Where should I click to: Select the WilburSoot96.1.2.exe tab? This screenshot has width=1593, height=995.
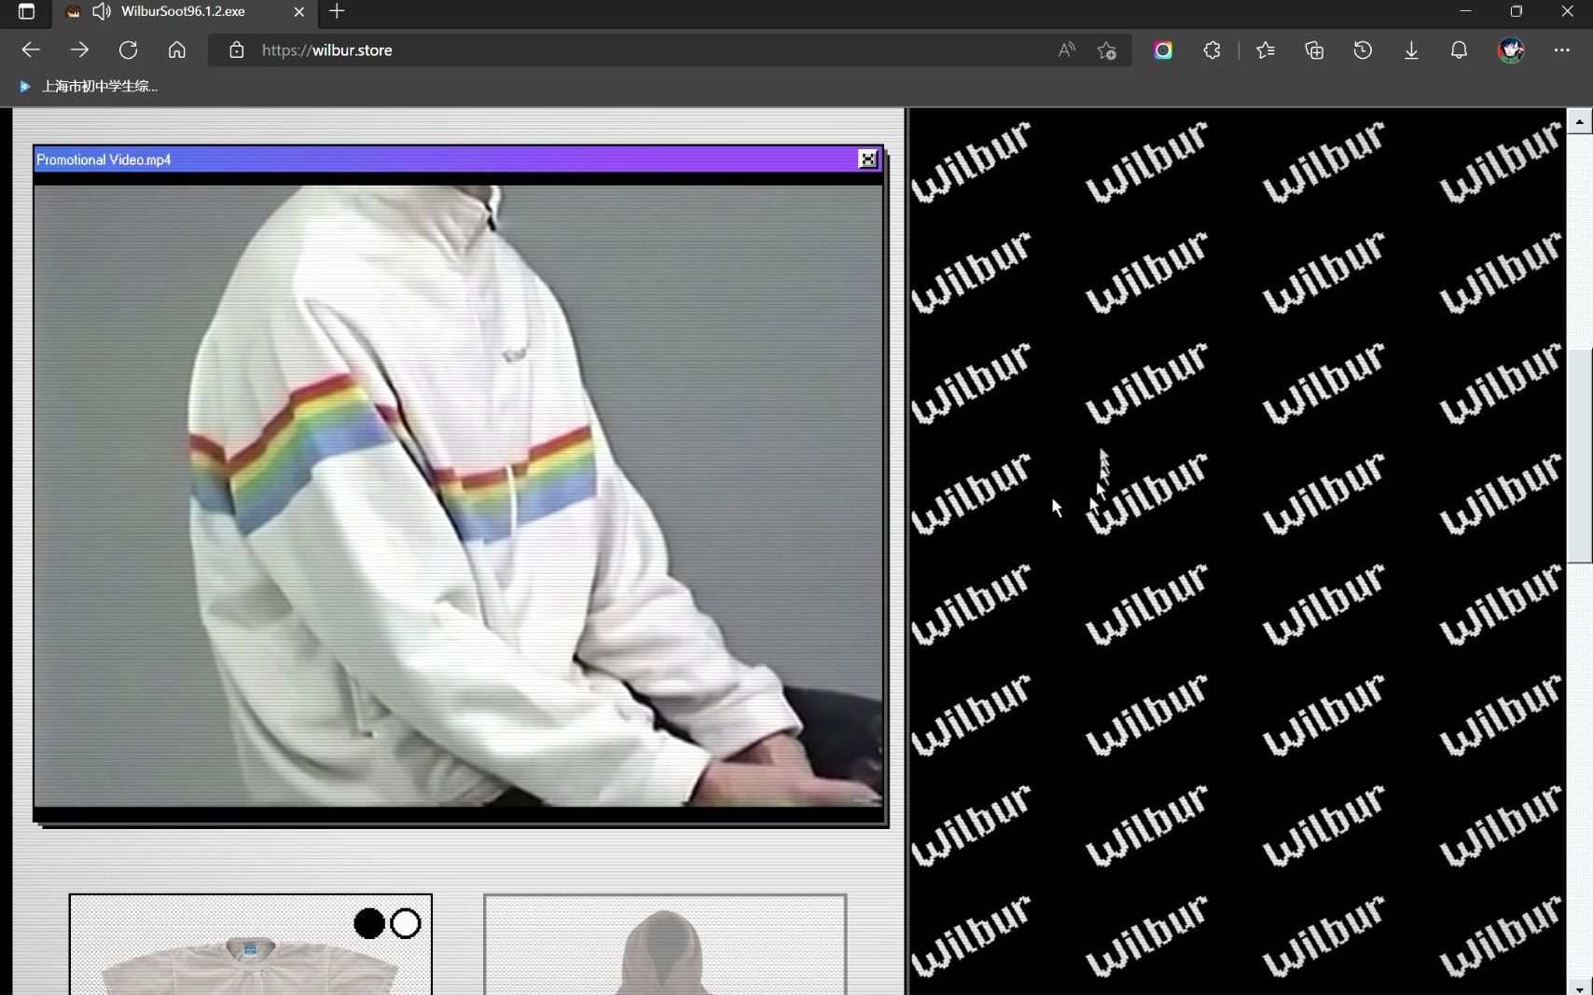[184, 12]
